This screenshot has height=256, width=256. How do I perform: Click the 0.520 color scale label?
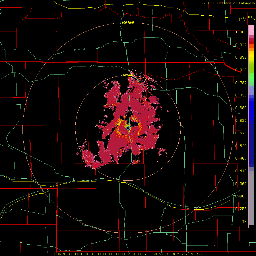(241, 146)
